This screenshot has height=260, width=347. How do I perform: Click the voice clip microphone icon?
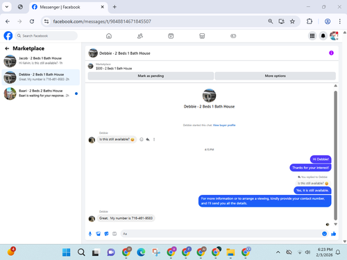point(90,234)
